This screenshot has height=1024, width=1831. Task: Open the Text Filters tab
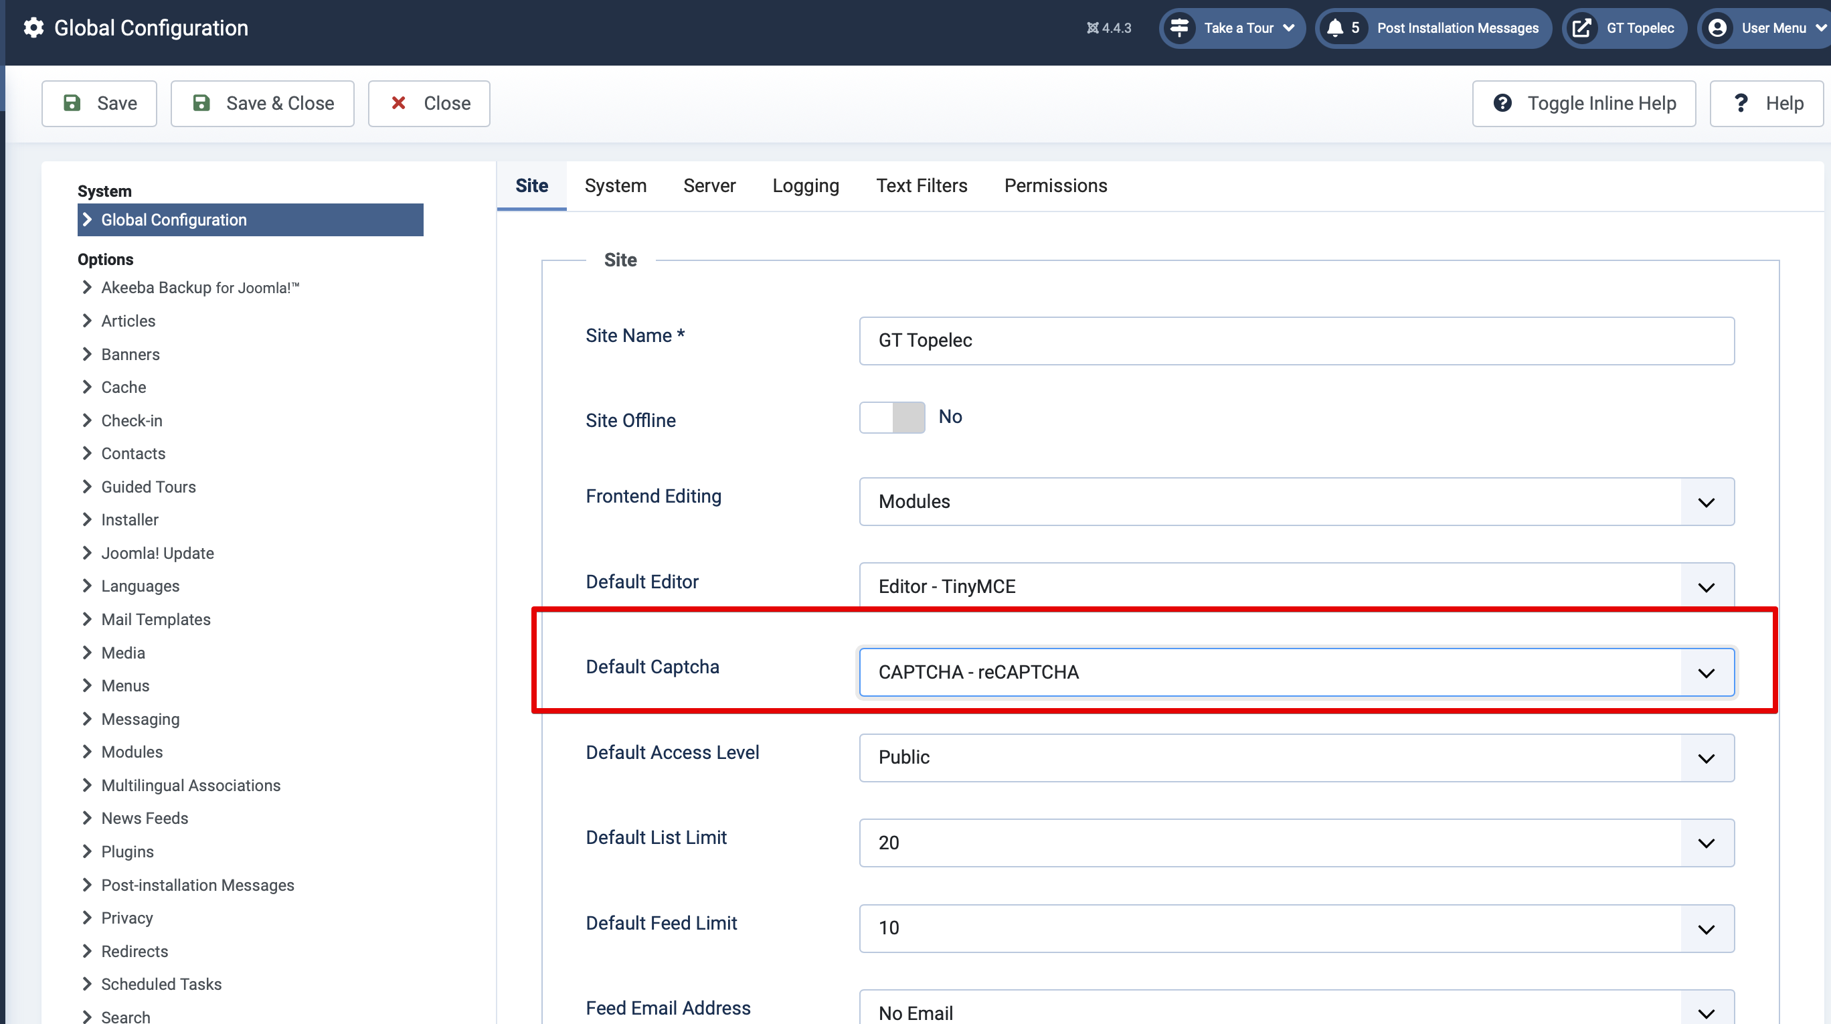921,185
